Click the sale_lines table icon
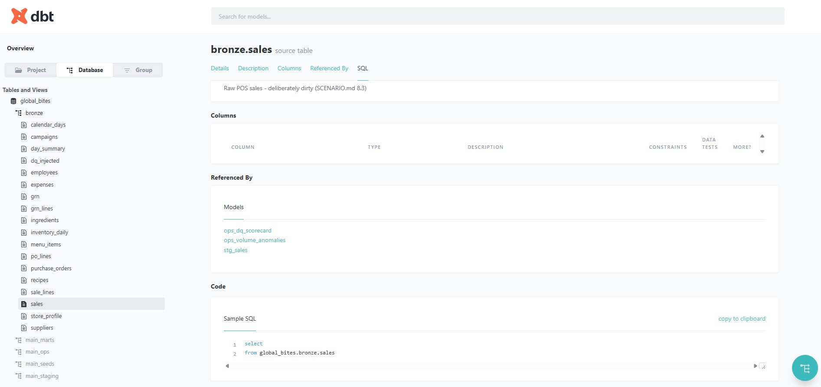The image size is (821, 387). point(24,292)
